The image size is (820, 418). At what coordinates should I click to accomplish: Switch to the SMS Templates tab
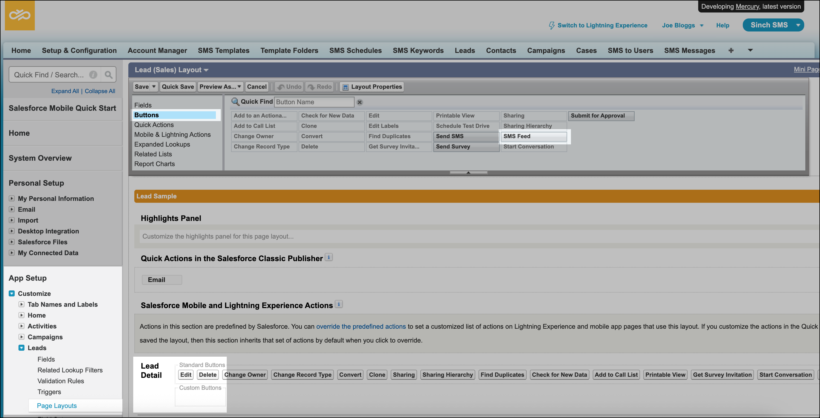coord(223,50)
